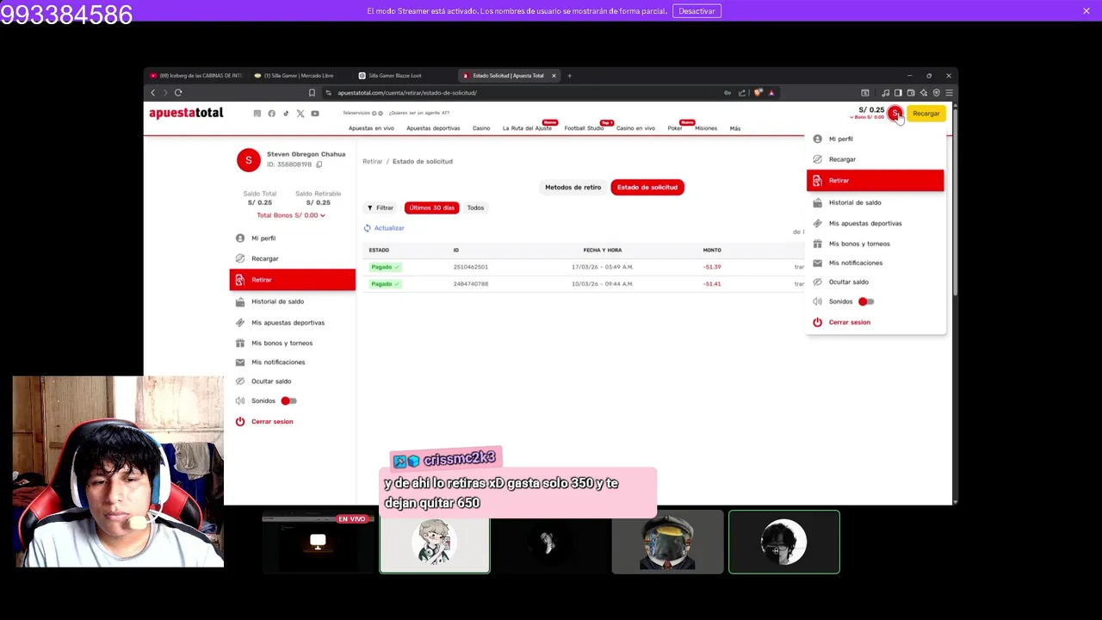1102x620 pixels.
Task: Click apuestatotal logo
Action: pos(186,113)
